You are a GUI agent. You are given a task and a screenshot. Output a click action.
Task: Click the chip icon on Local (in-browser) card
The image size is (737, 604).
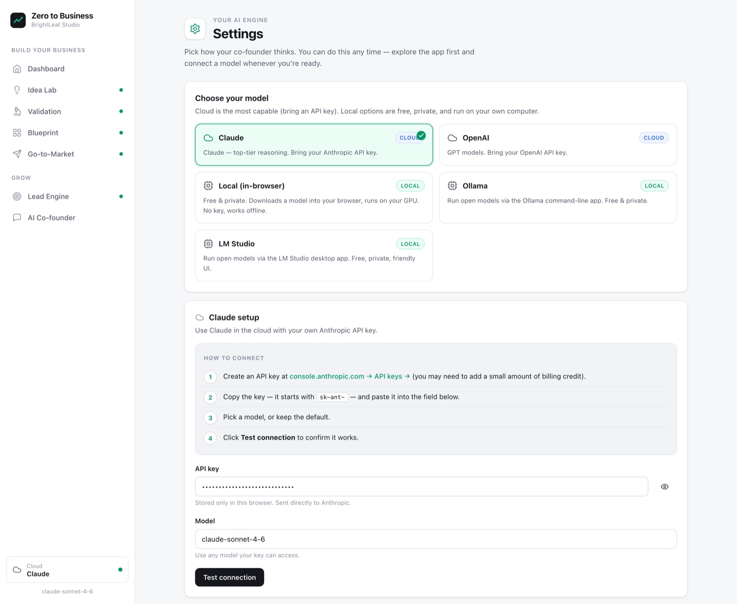pyautogui.click(x=208, y=186)
